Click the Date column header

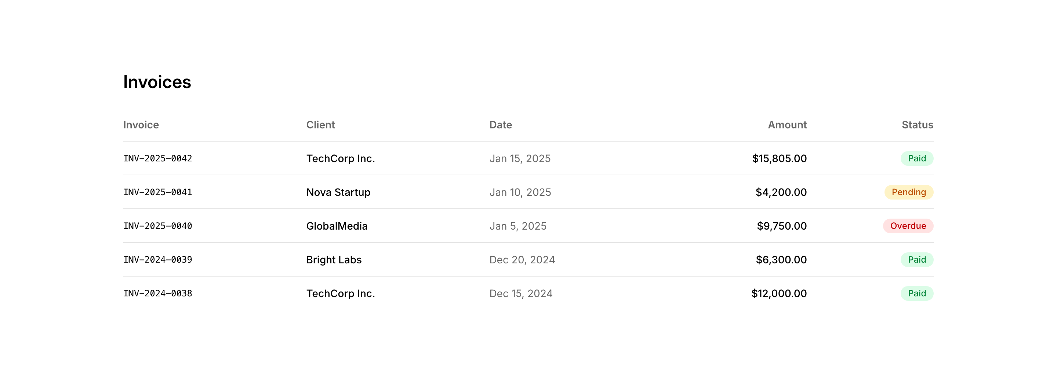500,125
